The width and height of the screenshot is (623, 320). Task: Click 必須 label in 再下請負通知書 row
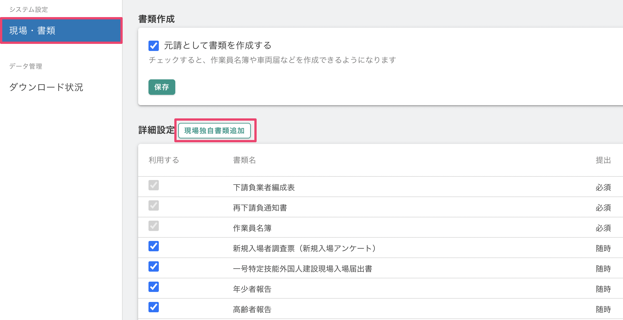point(603,208)
